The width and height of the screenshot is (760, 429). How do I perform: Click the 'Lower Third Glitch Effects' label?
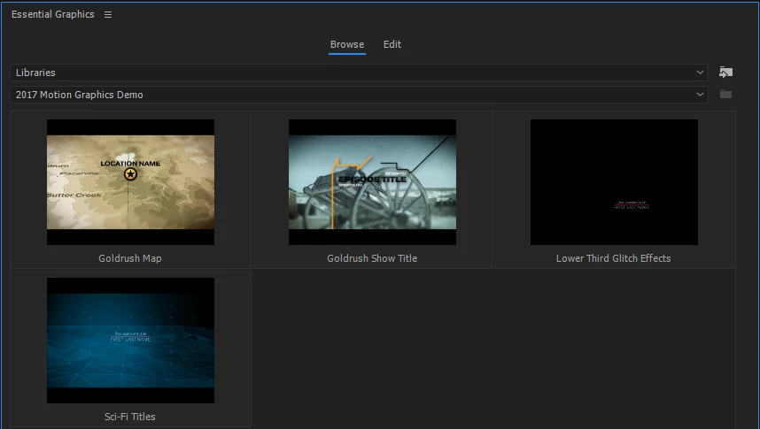(x=614, y=258)
